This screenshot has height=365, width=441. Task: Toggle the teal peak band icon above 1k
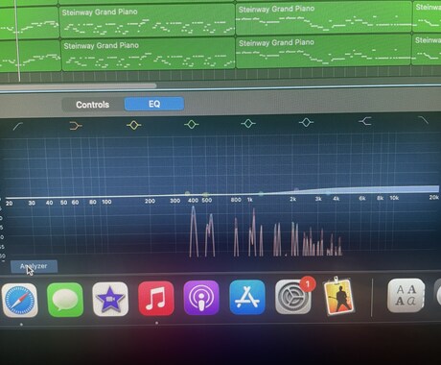point(248,123)
